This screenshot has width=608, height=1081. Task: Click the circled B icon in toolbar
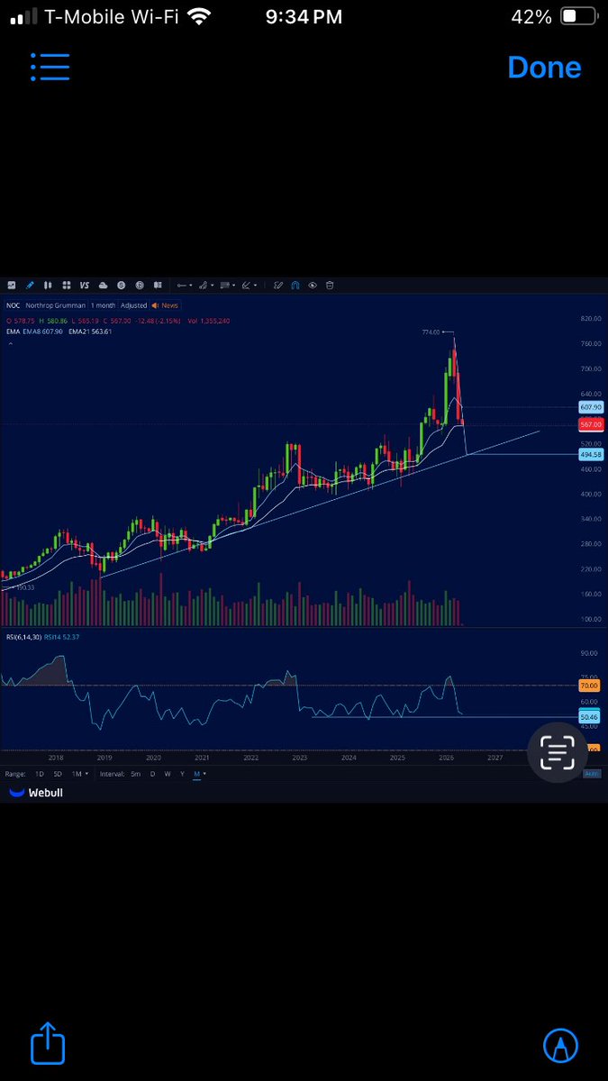pyautogui.click(x=140, y=285)
